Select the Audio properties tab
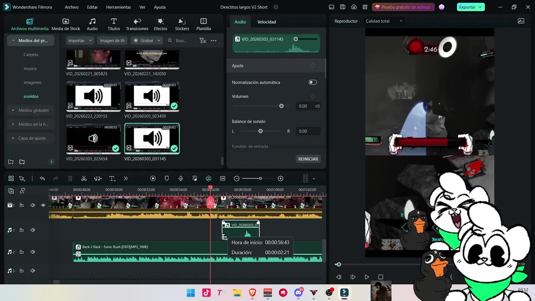 click(x=240, y=22)
